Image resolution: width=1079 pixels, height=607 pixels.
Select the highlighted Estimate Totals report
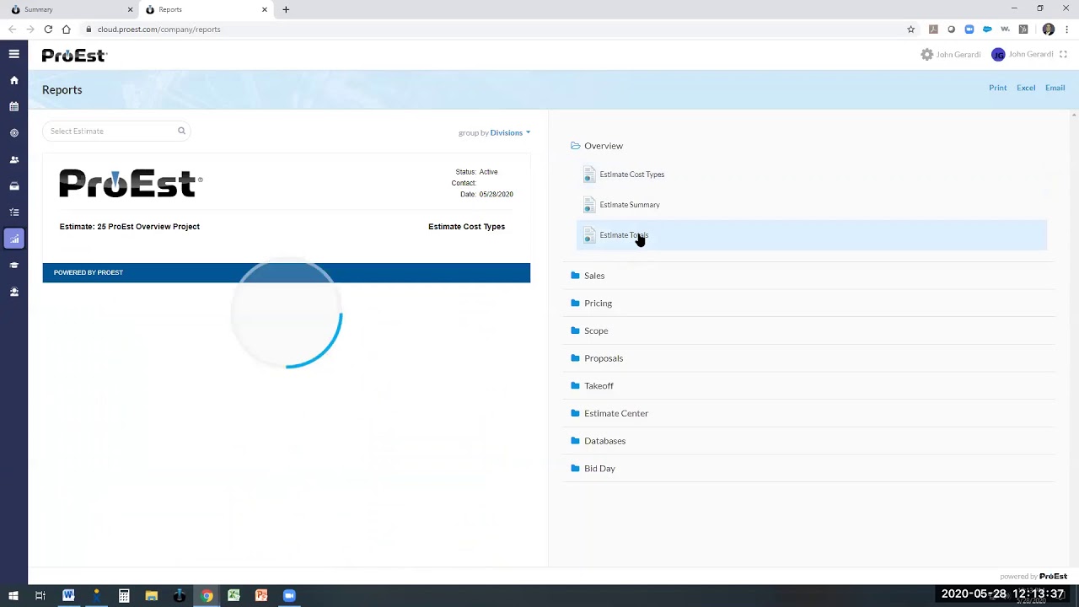(x=812, y=235)
